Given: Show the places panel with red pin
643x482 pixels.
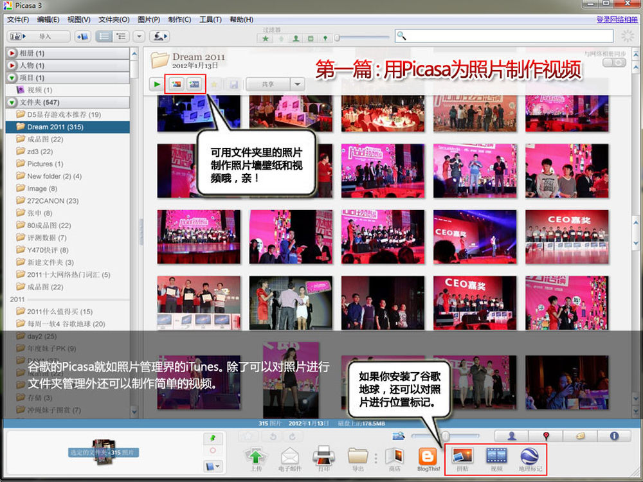Looking at the screenshot, I should (x=546, y=436).
